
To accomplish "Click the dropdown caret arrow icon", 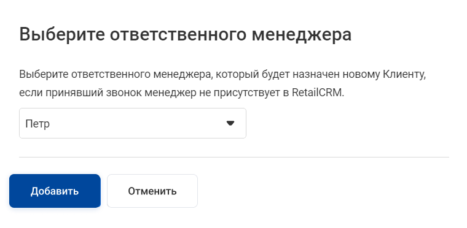I will click(230, 123).
